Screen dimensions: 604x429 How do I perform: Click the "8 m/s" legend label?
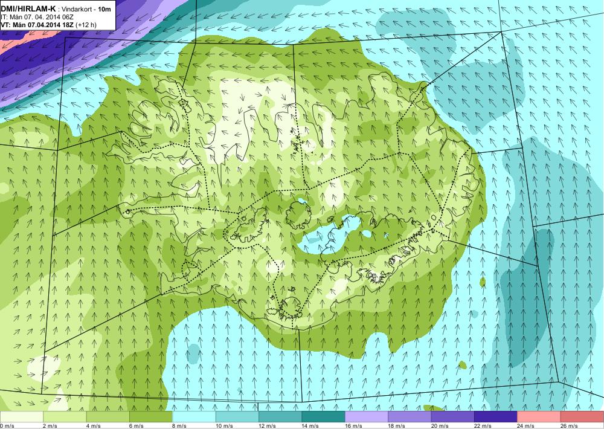(179, 426)
